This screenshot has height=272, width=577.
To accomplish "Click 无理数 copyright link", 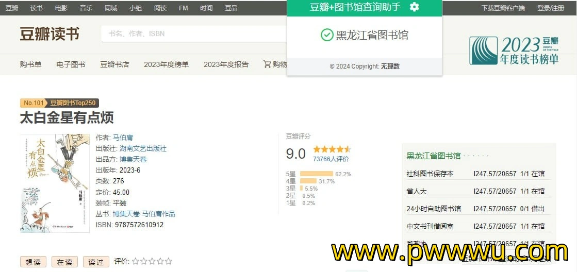I will coord(390,66).
